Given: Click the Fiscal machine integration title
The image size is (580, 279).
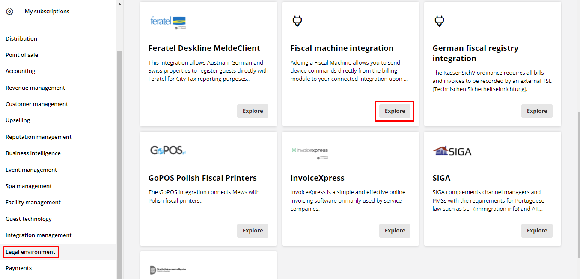Looking at the screenshot, I should [342, 48].
